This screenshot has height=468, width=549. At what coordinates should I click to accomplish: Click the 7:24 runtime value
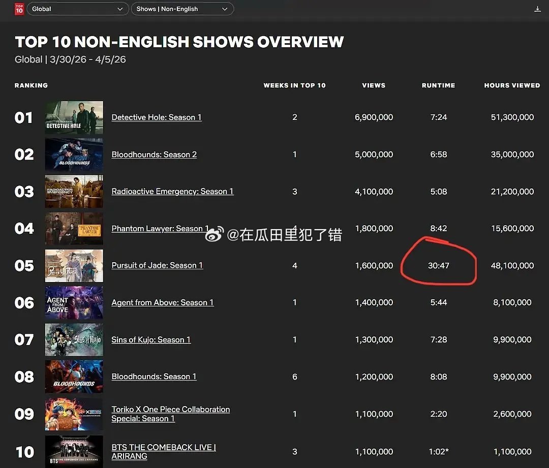coord(438,117)
